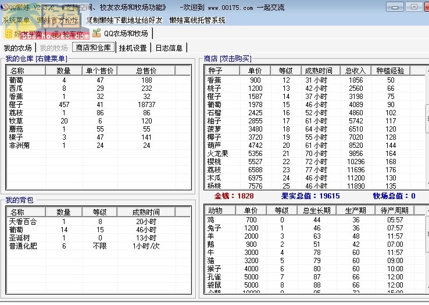This screenshot has width=429, height=305.
Task: Select 兔子 in animal shop list
Action: click(314, 228)
